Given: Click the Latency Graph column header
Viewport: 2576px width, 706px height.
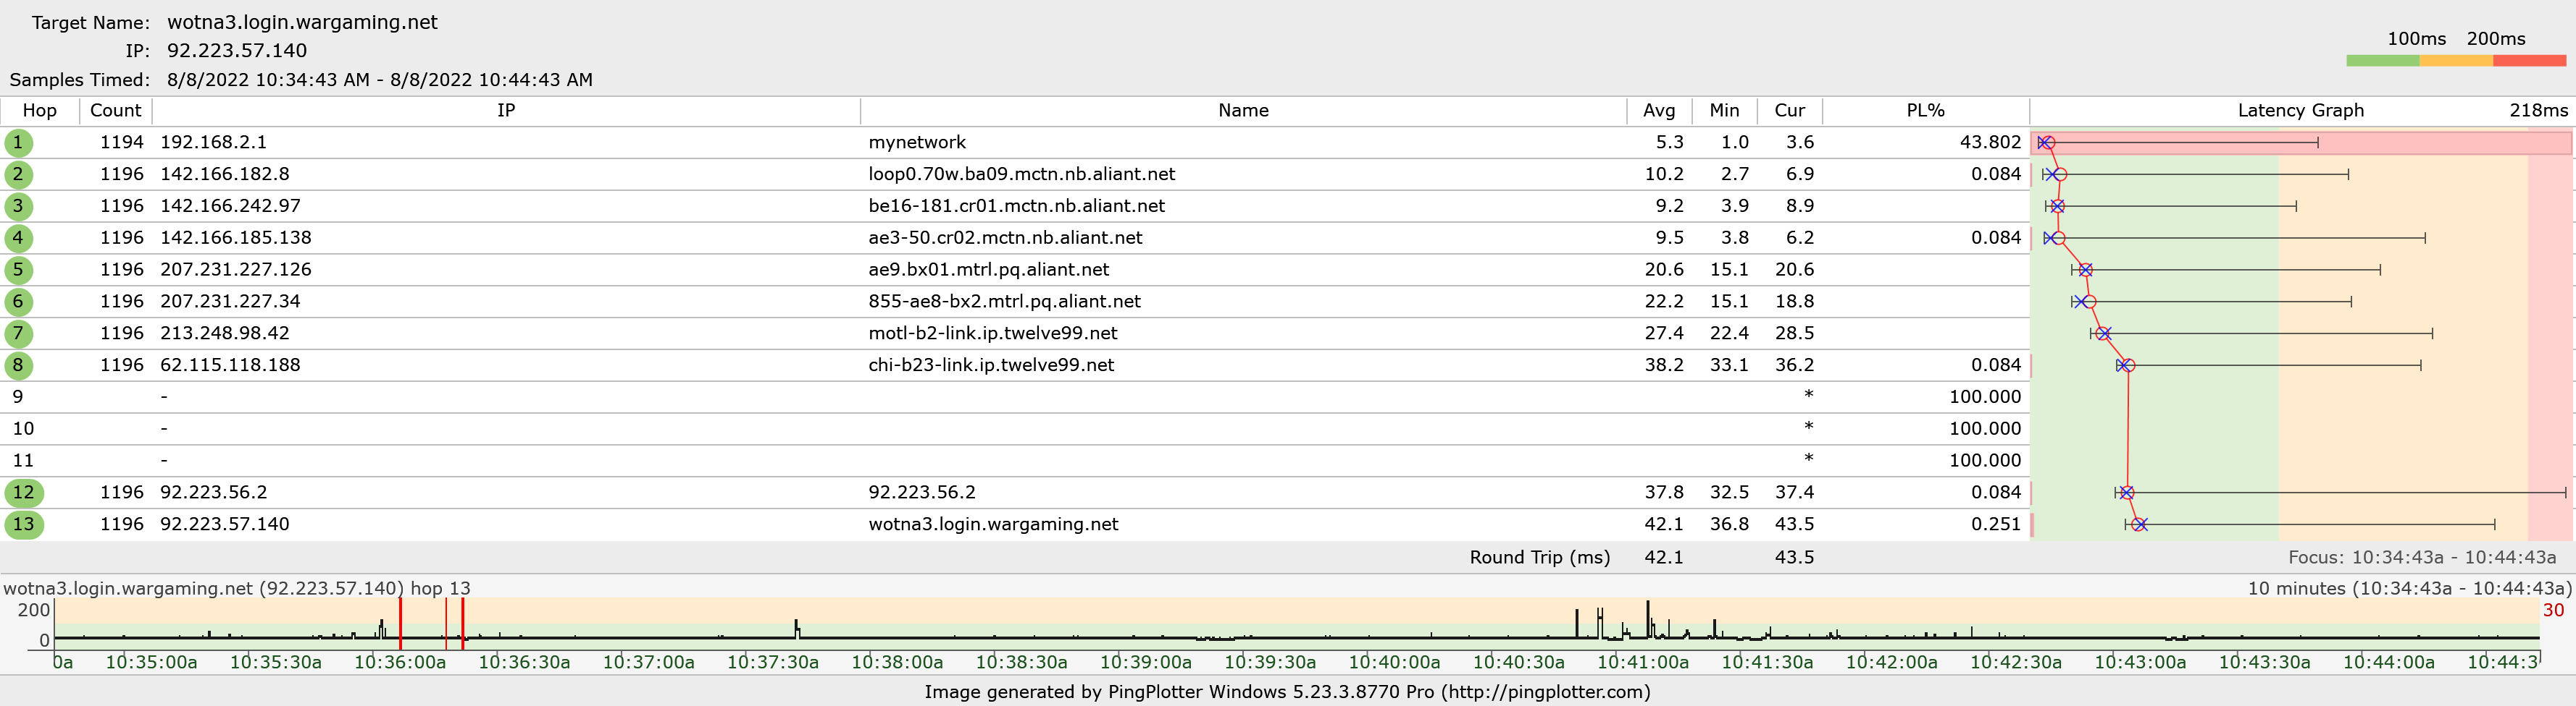Looking at the screenshot, I should click(2300, 111).
